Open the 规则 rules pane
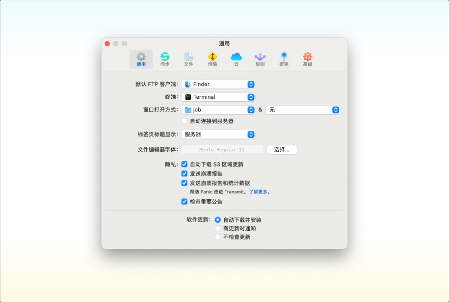Image resolution: width=449 pixels, height=302 pixels. [x=259, y=59]
